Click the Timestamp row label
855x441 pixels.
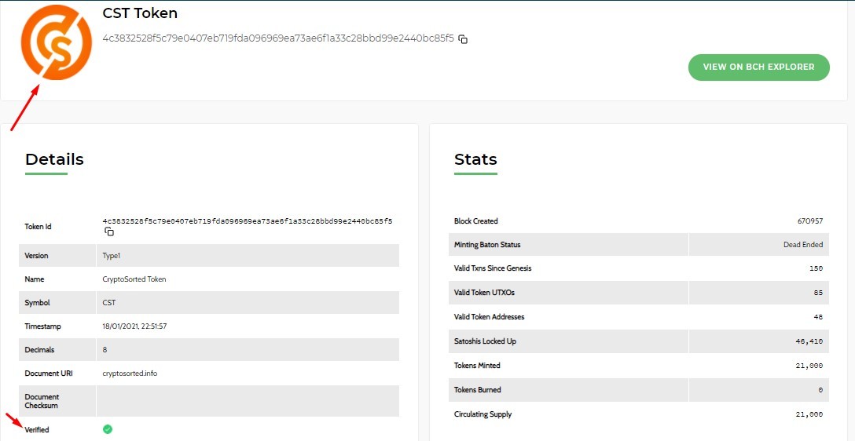tap(42, 326)
